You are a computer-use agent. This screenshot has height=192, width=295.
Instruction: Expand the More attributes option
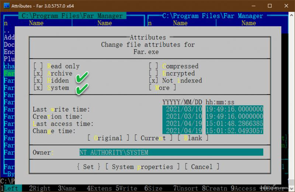162,88
